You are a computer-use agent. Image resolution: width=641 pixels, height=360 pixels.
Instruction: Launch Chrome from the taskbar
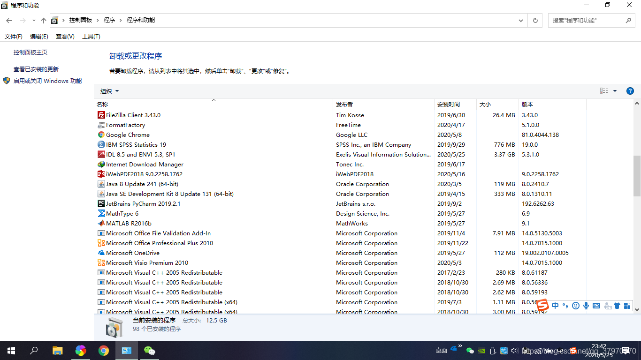[104, 351]
